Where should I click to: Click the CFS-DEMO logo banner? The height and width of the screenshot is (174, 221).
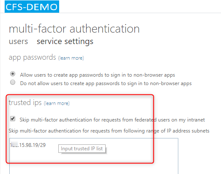[32, 7]
